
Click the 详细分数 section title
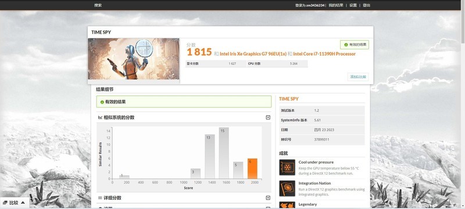(112, 198)
